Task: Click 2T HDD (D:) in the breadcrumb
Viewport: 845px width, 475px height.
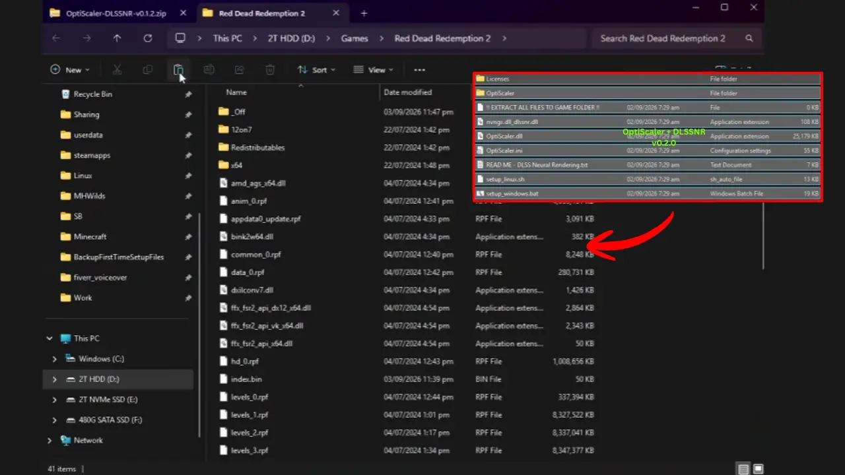Action: [x=291, y=38]
